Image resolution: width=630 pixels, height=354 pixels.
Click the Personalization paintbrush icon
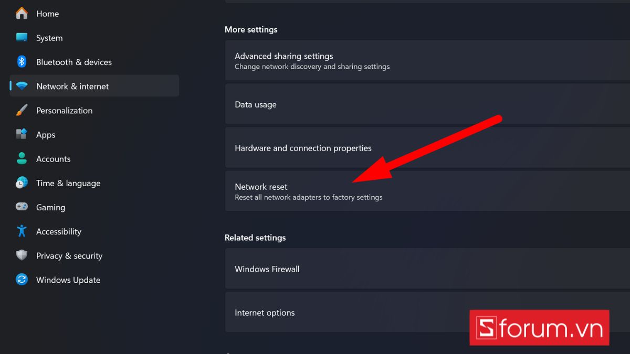(22, 110)
